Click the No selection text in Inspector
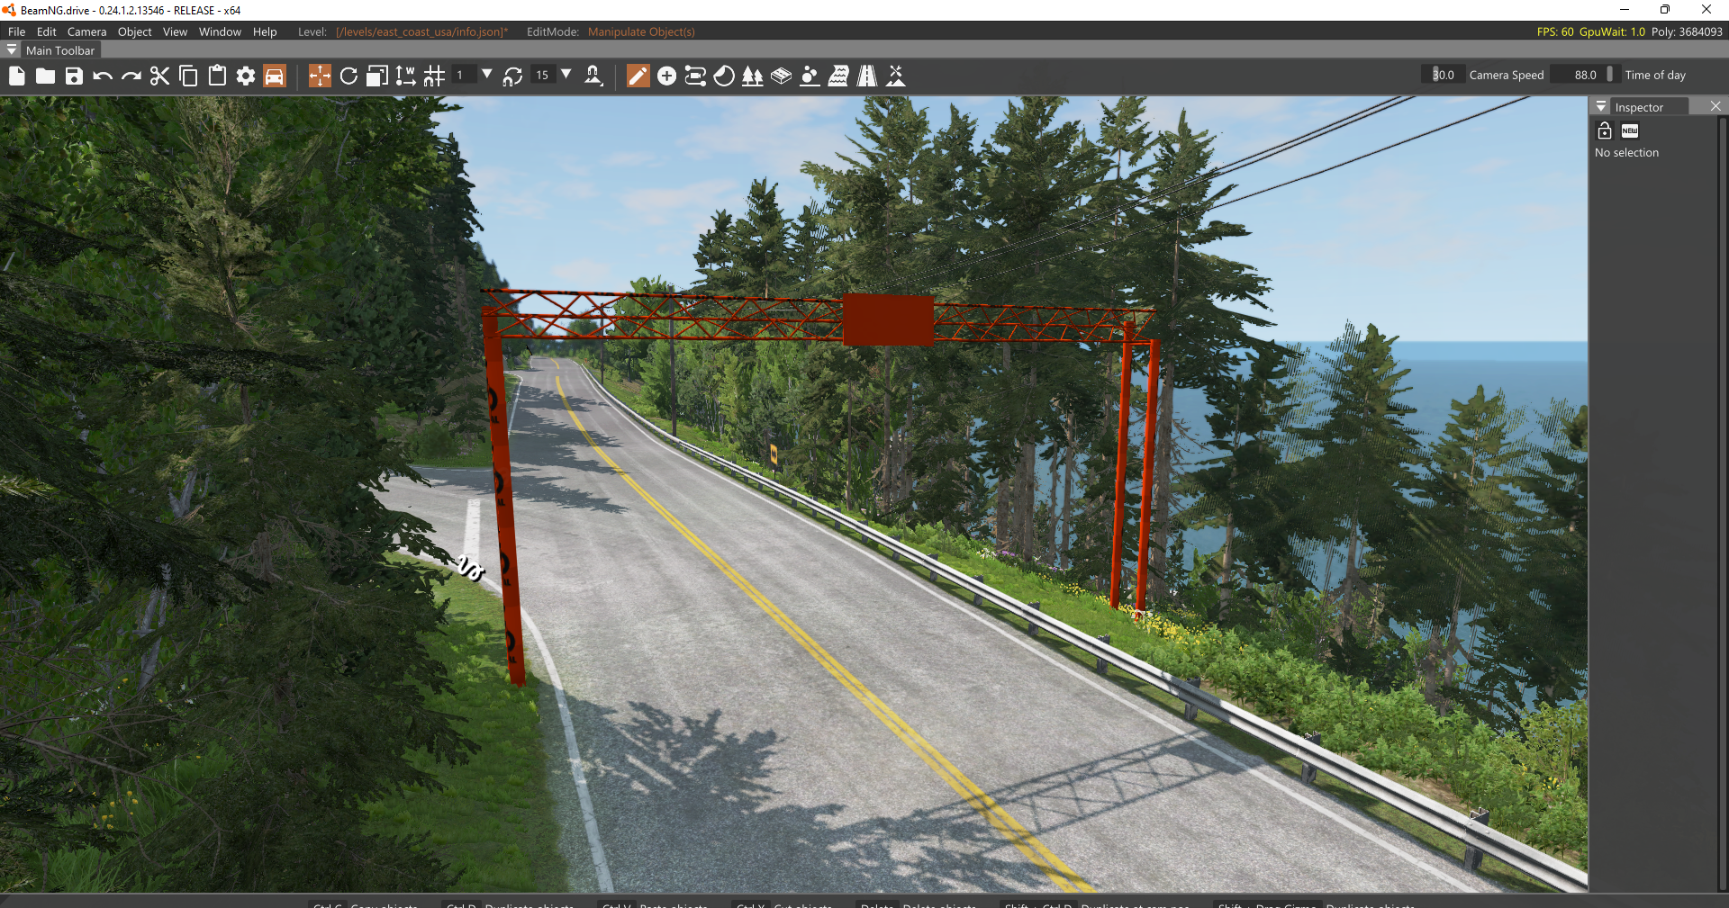The height and width of the screenshot is (908, 1729). pyautogui.click(x=1626, y=153)
